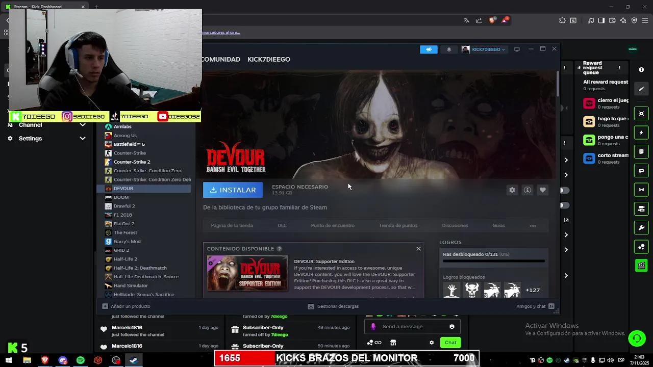653x367 pixels.
Task: Click Kick dashboard info icon
Action: [x=641, y=69]
